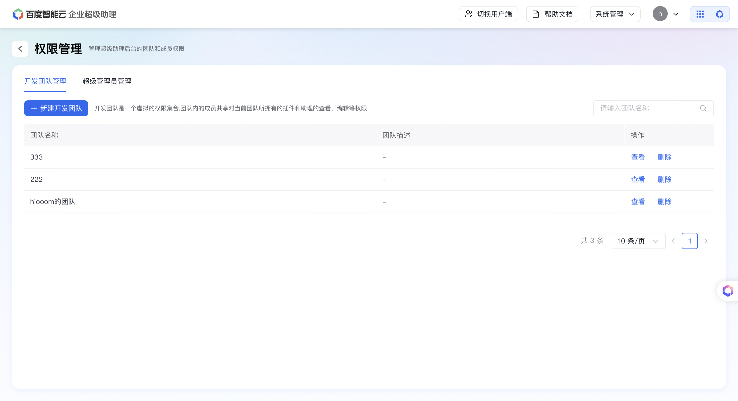The width and height of the screenshot is (738, 401).
Task: Click the 权限管理 page title
Action: click(58, 49)
